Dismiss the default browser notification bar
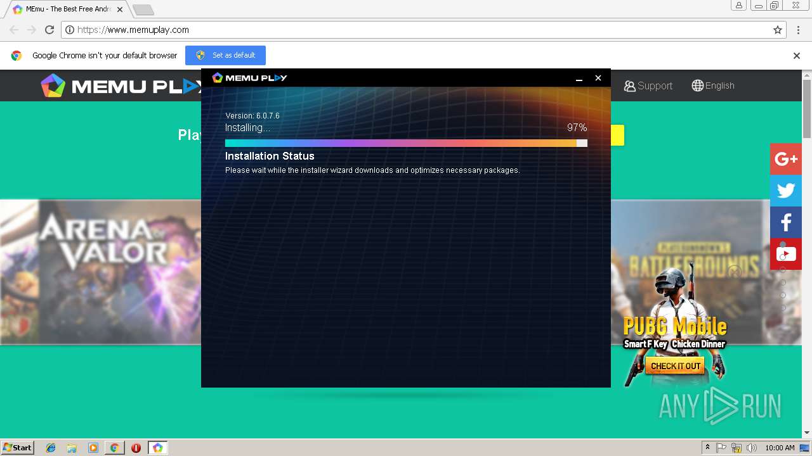This screenshot has width=812, height=456. [x=797, y=56]
